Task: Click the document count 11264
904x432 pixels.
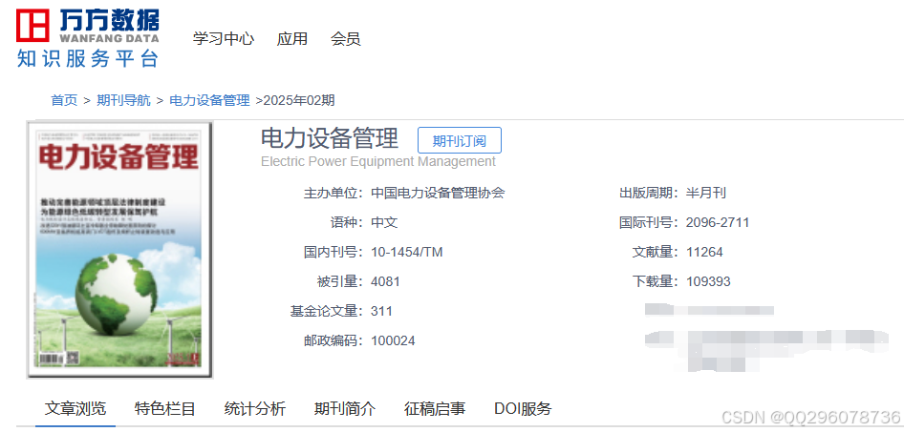Action: pos(704,252)
